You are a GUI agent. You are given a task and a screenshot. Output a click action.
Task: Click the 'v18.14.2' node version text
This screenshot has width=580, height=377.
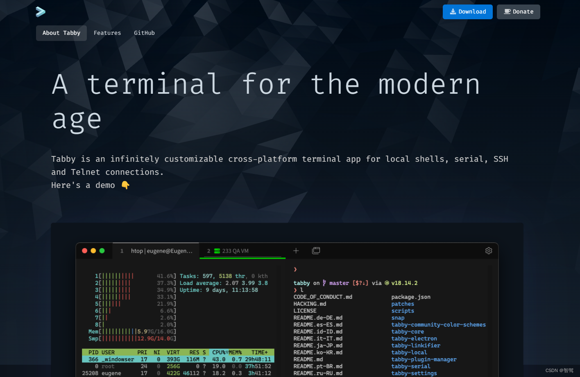pos(404,283)
